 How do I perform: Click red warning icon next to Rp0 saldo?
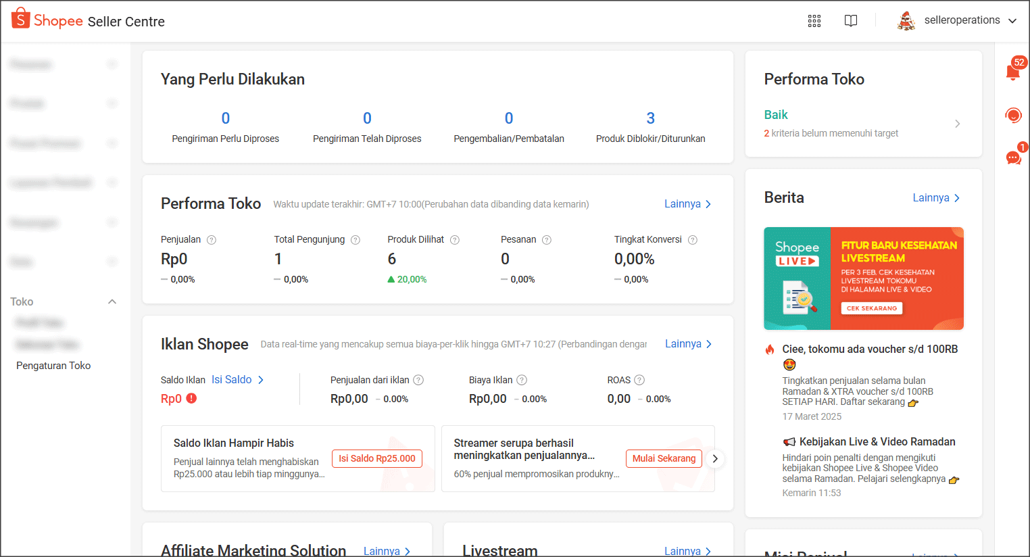click(191, 398)
